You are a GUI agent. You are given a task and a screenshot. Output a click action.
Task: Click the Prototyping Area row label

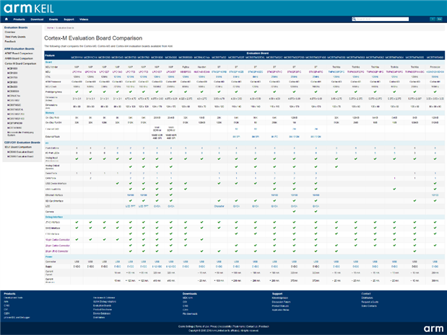[53, 92]
